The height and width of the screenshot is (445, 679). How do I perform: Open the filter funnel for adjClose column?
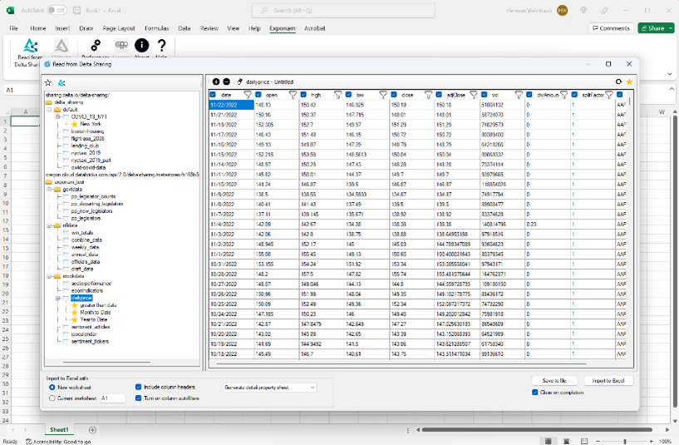click(x=474, y=95)
